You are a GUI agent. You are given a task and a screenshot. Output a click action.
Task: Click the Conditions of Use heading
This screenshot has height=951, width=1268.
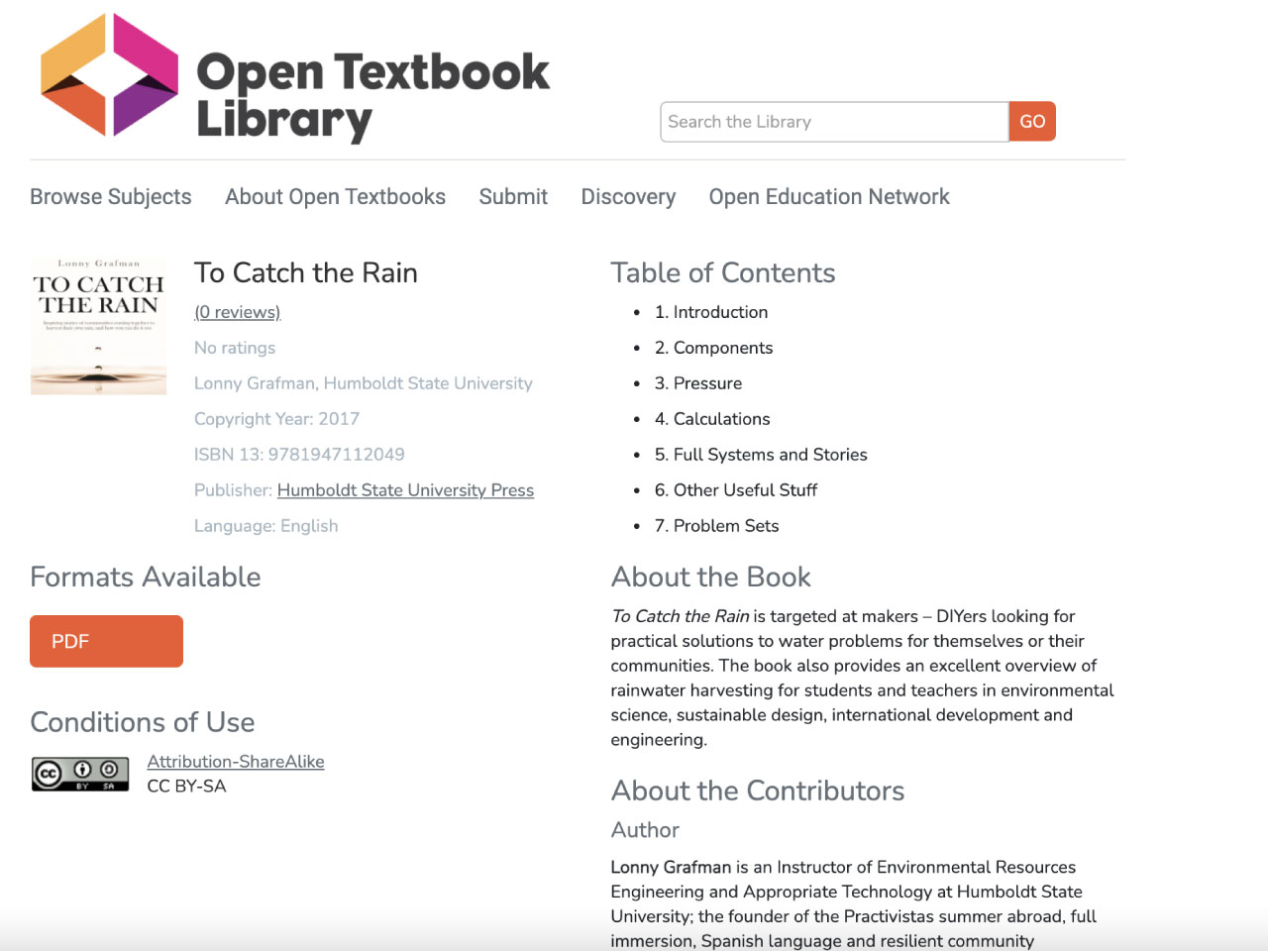click(143, 722)
